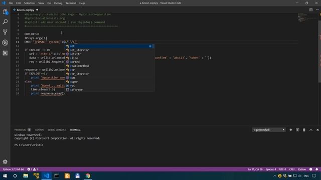Open File Explorer from taskbar

(26, 175)
